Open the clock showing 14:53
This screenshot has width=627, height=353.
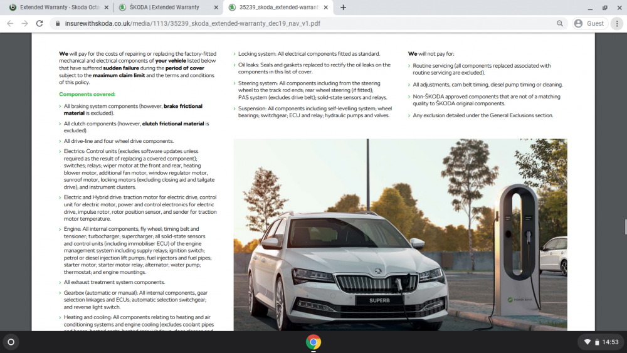tap(610, 342)
